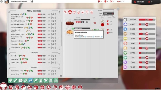The height and width of the screenshot is (90, 161).
Task: Select the fish category icon in green toolbar
Action: click(35, 80)
